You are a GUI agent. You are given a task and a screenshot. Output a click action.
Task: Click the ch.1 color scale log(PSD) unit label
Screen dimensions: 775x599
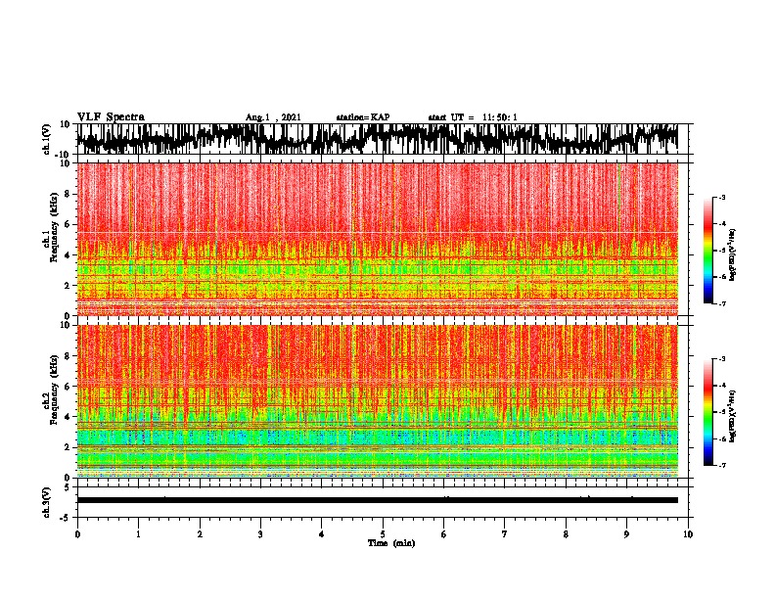[733, 255]
